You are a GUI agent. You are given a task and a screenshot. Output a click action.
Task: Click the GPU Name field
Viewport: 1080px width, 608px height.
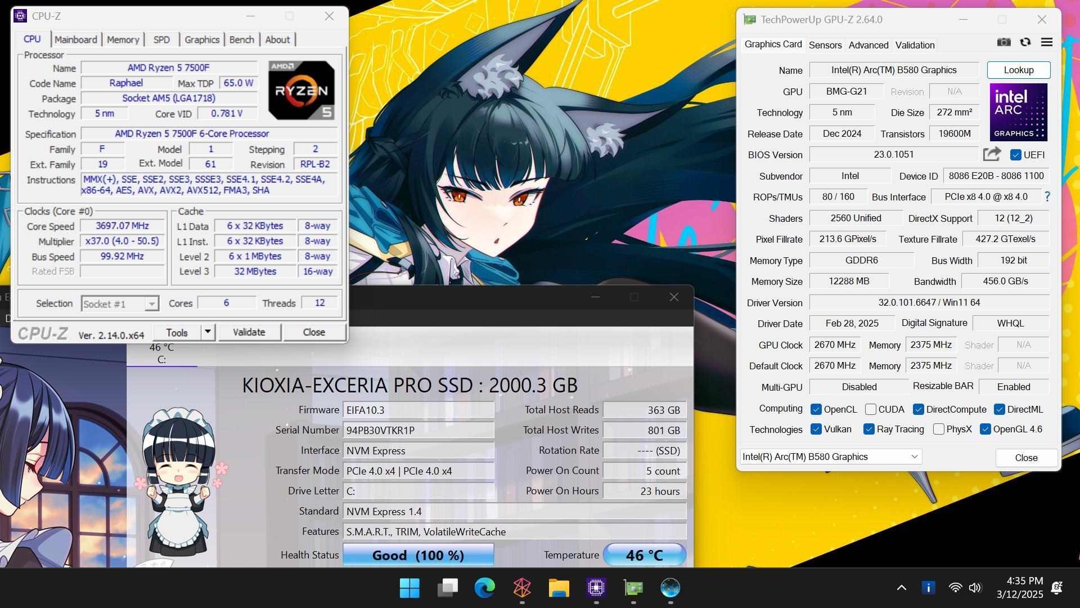pyautogui.click(x=894, y=70)
